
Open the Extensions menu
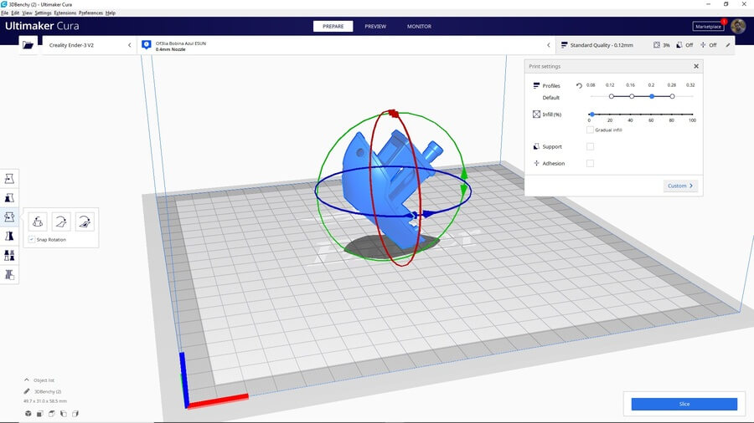click(x=65, y=13)
